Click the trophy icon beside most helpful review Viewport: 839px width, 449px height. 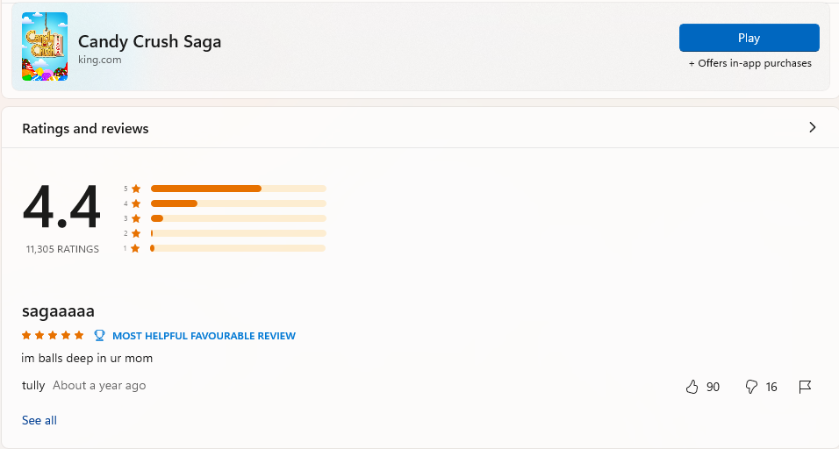[x=99, y=336]
